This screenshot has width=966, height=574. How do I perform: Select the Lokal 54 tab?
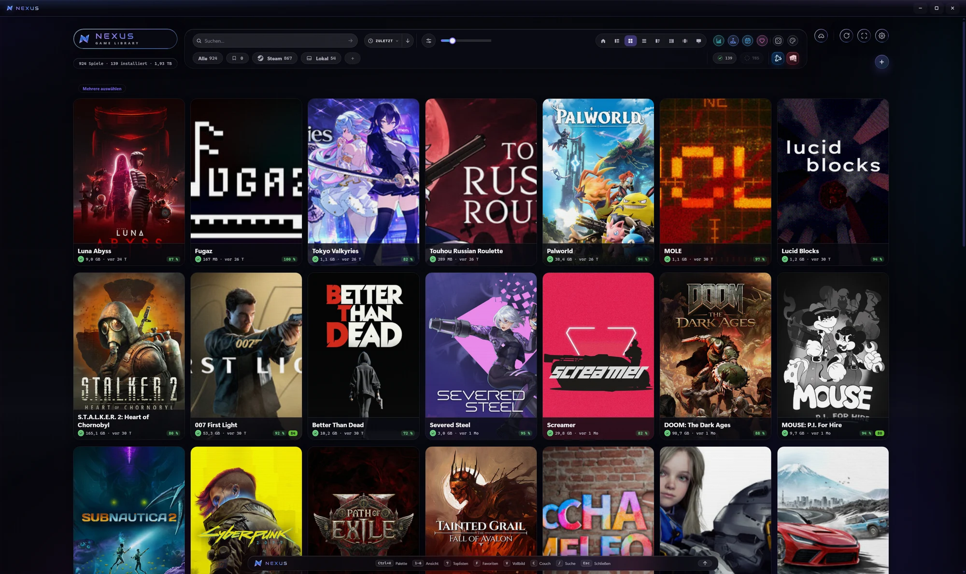click(321, 58)
